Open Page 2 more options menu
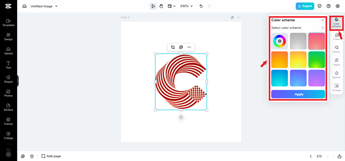This screenshot has width=345, height=161. (x=239, y=18)
